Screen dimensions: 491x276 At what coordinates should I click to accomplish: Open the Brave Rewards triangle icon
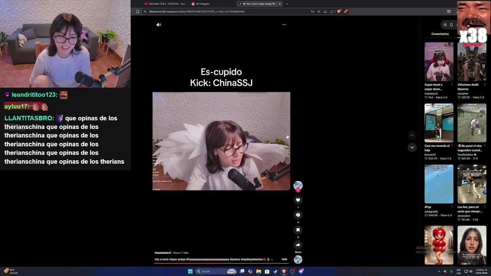coord(345,11)
